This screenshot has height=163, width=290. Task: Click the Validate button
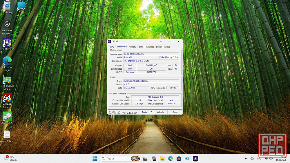coord(160,112)
